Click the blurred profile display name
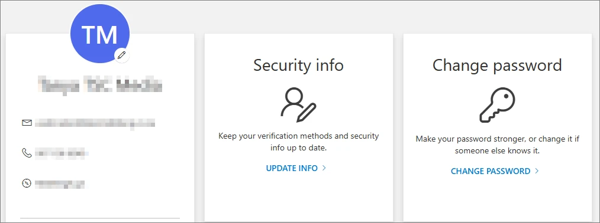This screenshot has height=223, width=600. click(x=100, y=86)
